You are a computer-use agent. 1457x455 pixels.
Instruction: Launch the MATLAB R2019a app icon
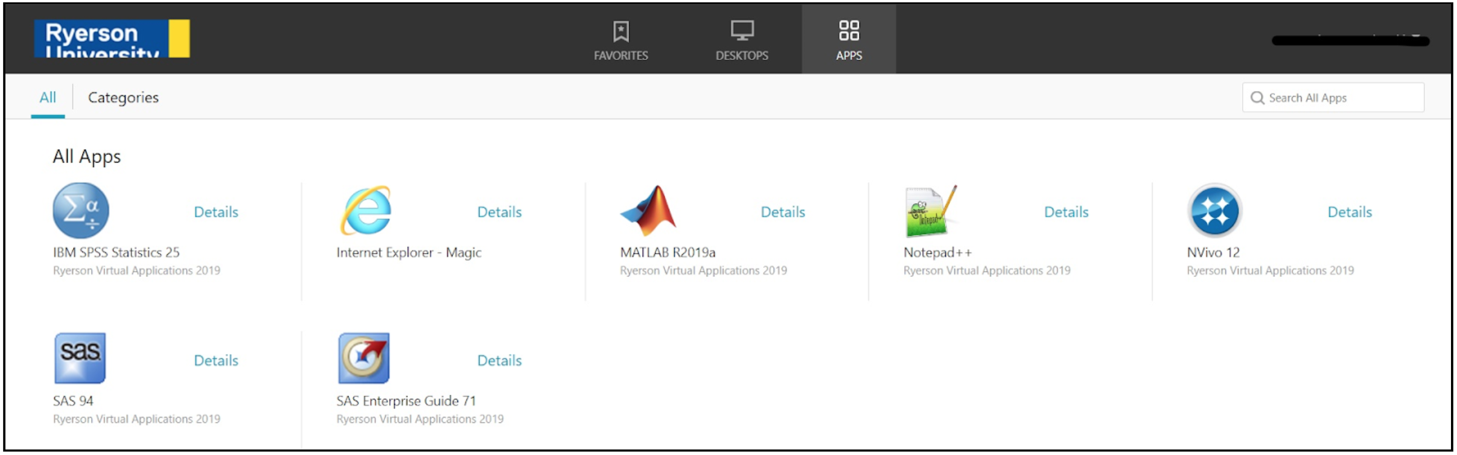click(x=649, y=211)
